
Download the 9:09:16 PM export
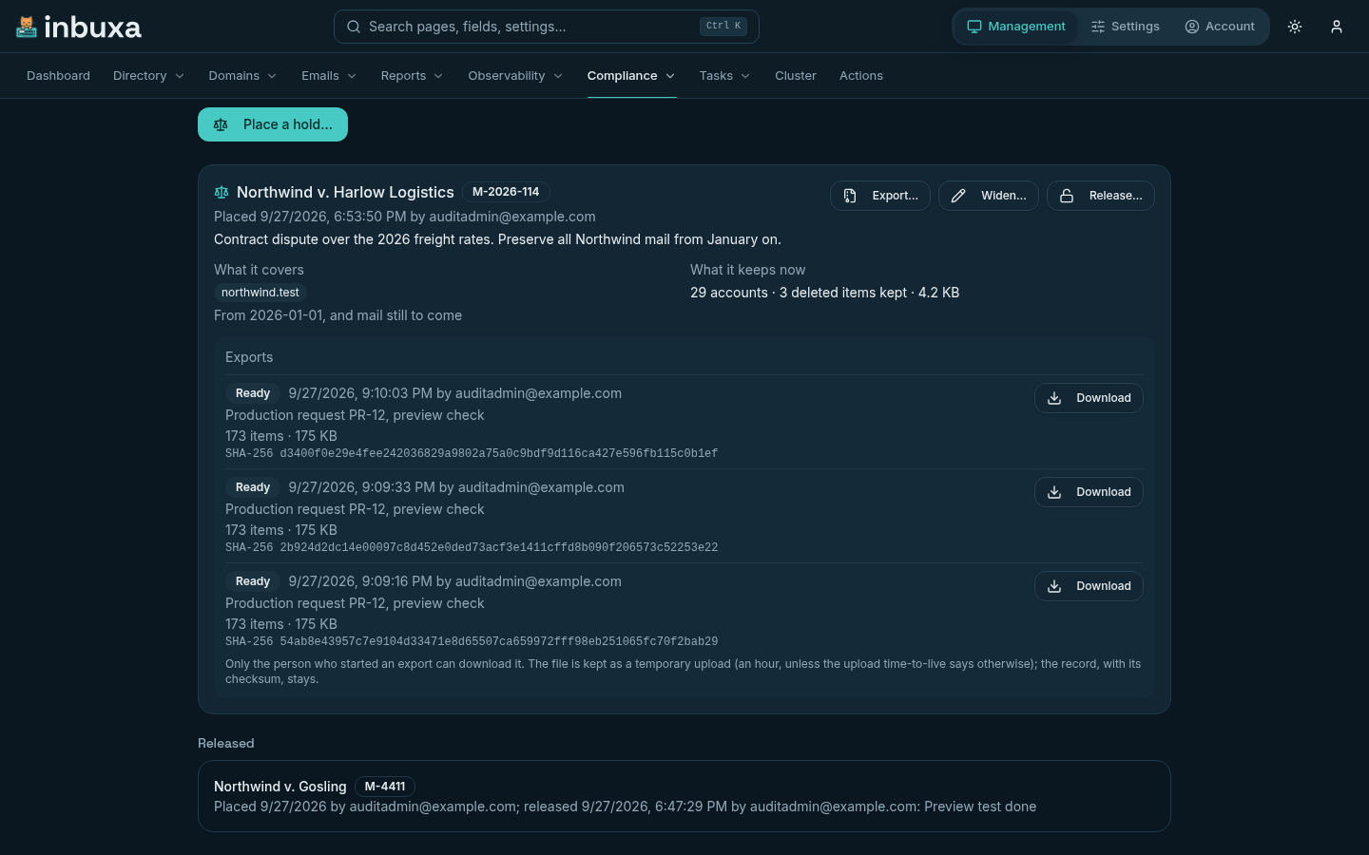coord(1089,586)
